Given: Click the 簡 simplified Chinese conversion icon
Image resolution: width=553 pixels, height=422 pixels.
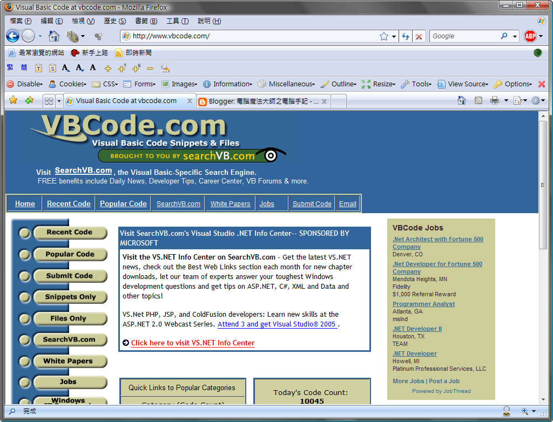Looking at the screenshot, I should point(24,67).
